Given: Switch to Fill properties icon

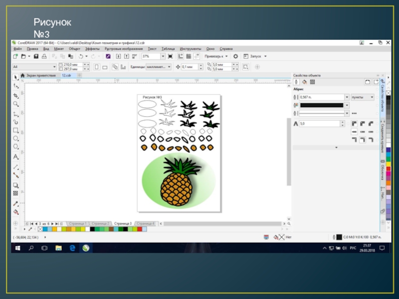Looking at the screenshot, I should point(304,82).
